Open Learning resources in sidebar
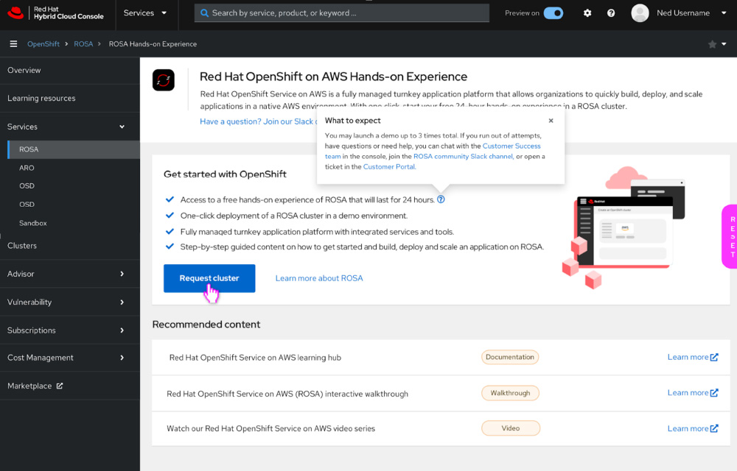The width and height of the screenshot is (737, 471). pyautogui.click(x=41, y=98)
